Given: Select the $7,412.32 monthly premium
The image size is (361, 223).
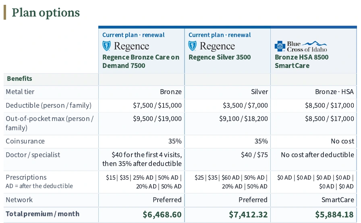Looking at the screenshot, I should [248, 215].
